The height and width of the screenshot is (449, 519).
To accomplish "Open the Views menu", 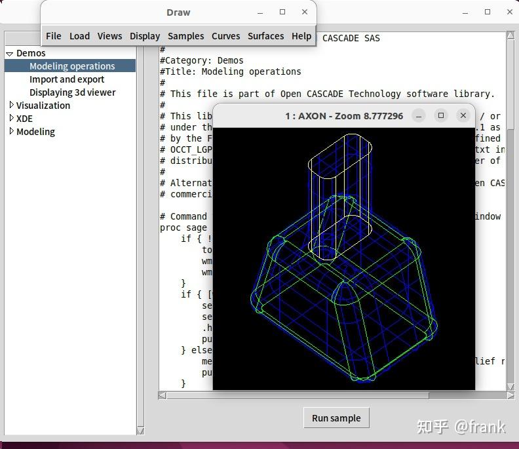I will point(109,36).
